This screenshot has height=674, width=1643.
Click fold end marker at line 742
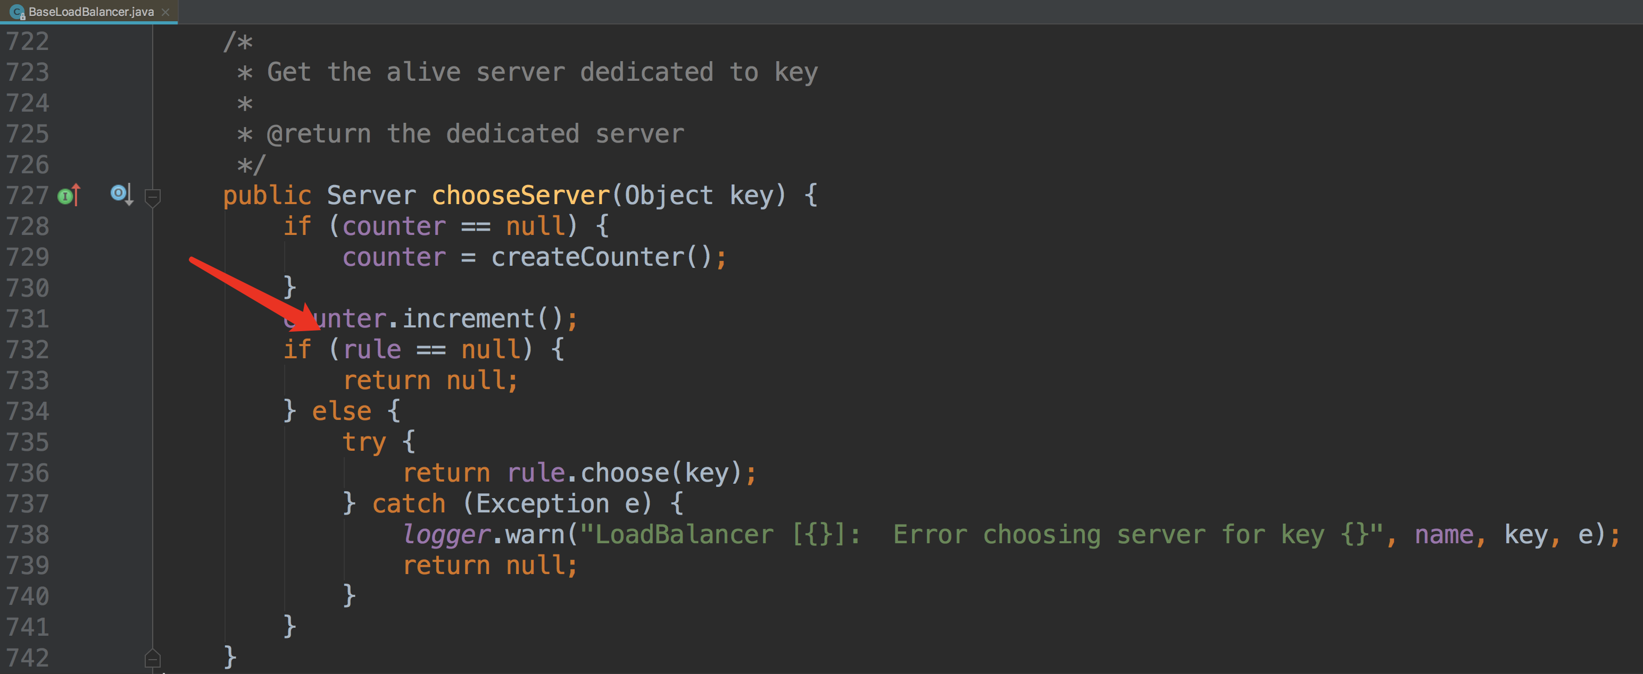coord(153,658)
